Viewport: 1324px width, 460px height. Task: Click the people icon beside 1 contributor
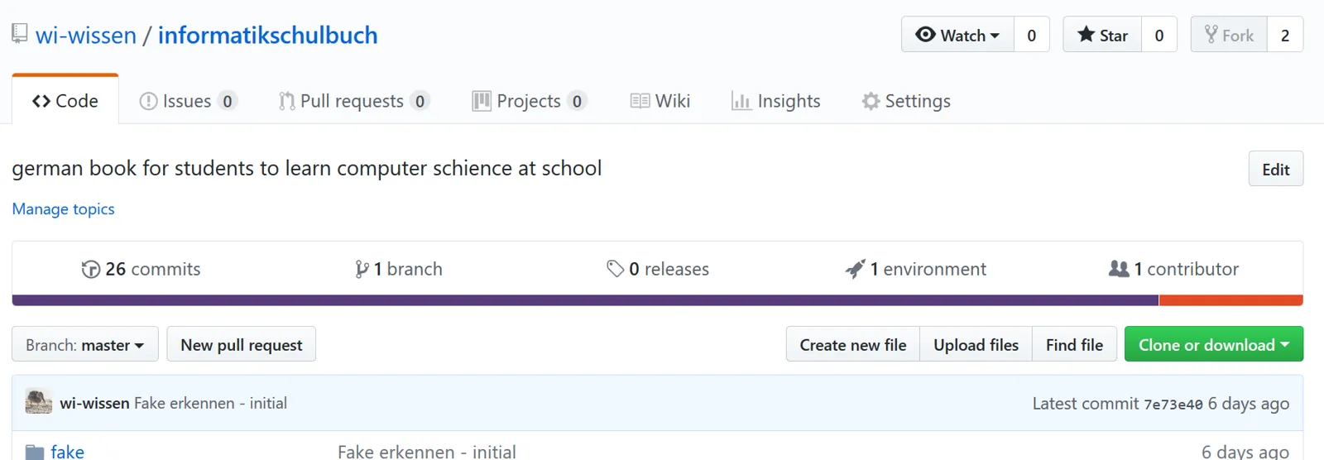(1119, 269)
